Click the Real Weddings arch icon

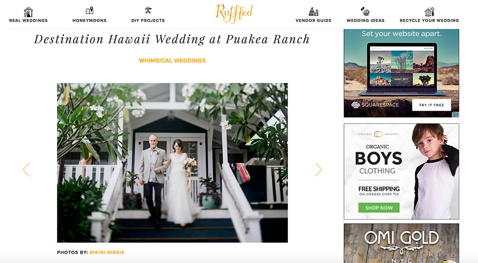pos(28,12)
